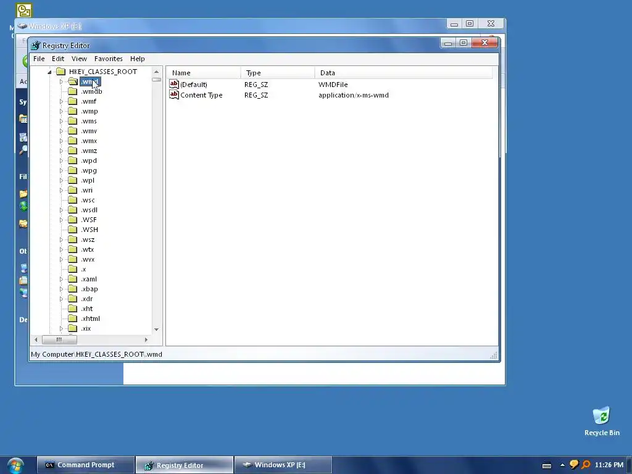The width and height of the screenshot is (632, 474).
Task: Click the tree horizontal scroll right arrow
Action: pos(146,340)
